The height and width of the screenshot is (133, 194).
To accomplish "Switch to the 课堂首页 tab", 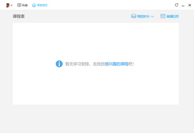I will click(x=42, y=5).
